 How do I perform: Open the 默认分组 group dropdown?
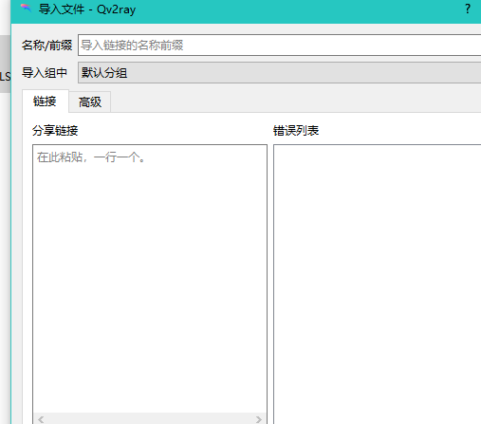280,73
